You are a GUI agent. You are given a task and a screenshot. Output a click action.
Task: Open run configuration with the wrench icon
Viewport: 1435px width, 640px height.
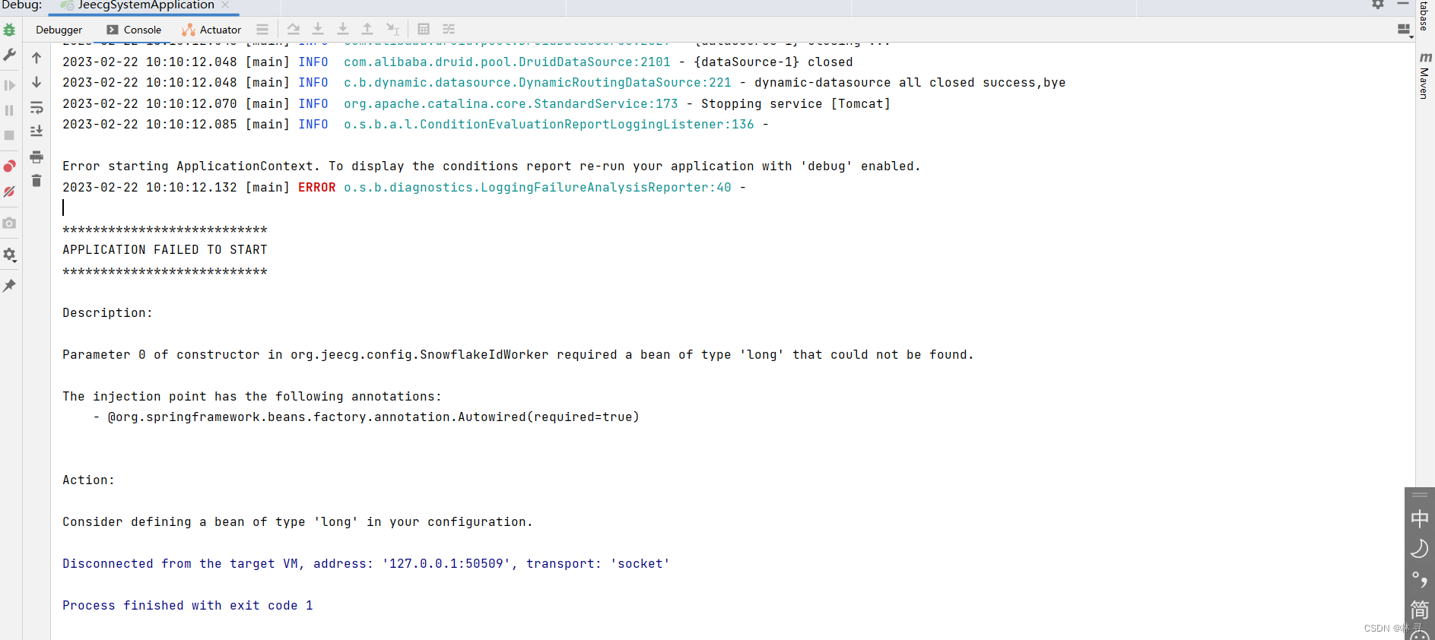tap(9, 55)
